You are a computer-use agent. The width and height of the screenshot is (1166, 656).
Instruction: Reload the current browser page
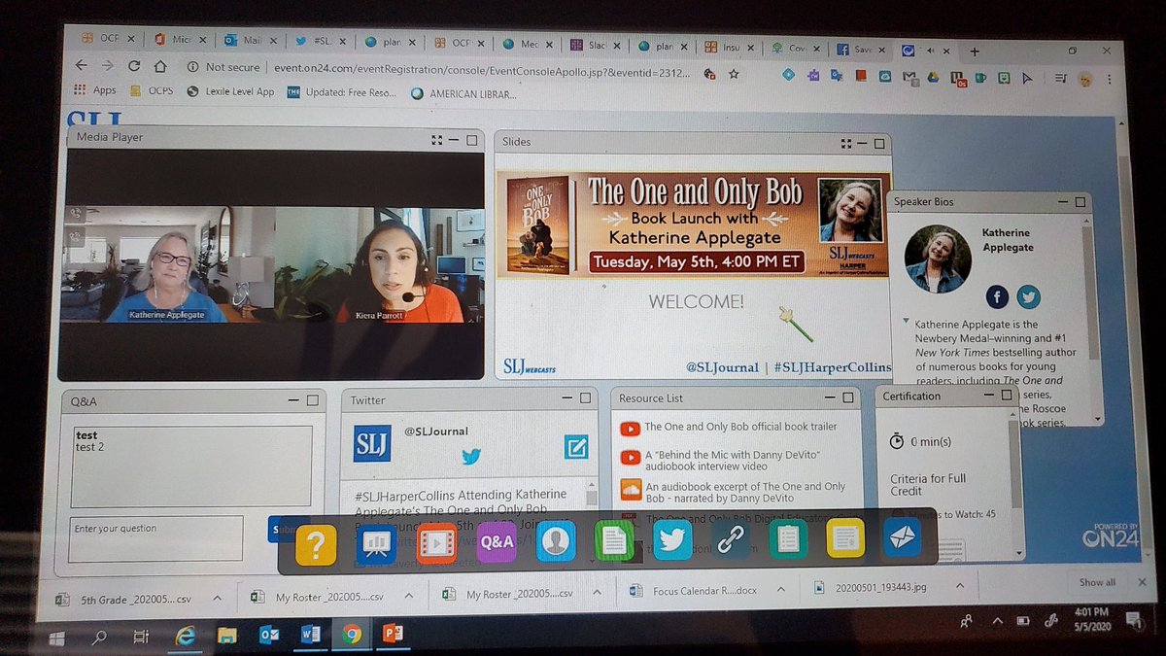134,66
